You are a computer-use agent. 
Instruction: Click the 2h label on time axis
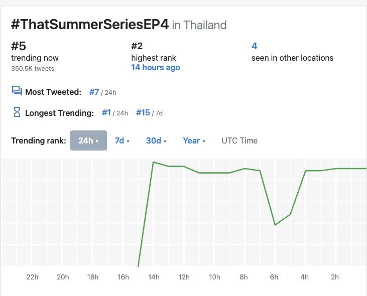(x=335, y=277)
